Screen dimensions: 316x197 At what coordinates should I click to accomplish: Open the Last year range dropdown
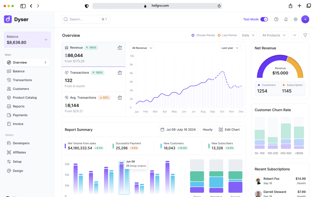[x=230, y=48]
